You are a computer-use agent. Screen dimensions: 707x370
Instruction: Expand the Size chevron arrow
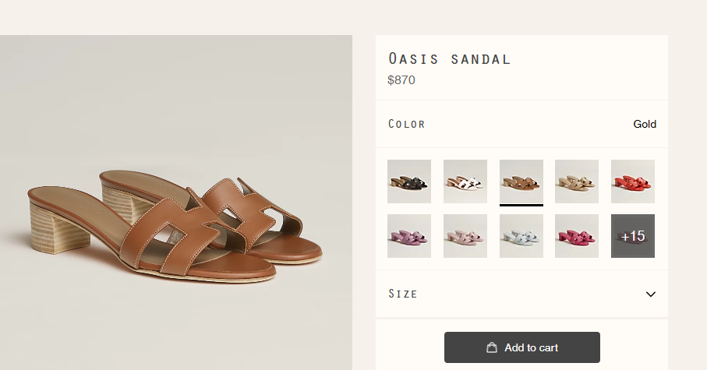coord(651,294)
